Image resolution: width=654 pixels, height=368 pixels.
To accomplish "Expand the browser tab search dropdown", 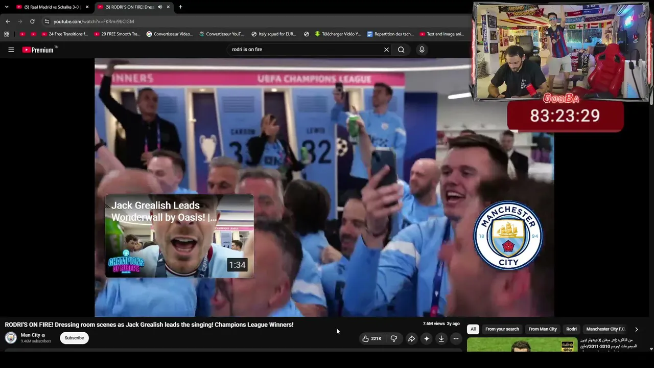I will pos(7,7).
